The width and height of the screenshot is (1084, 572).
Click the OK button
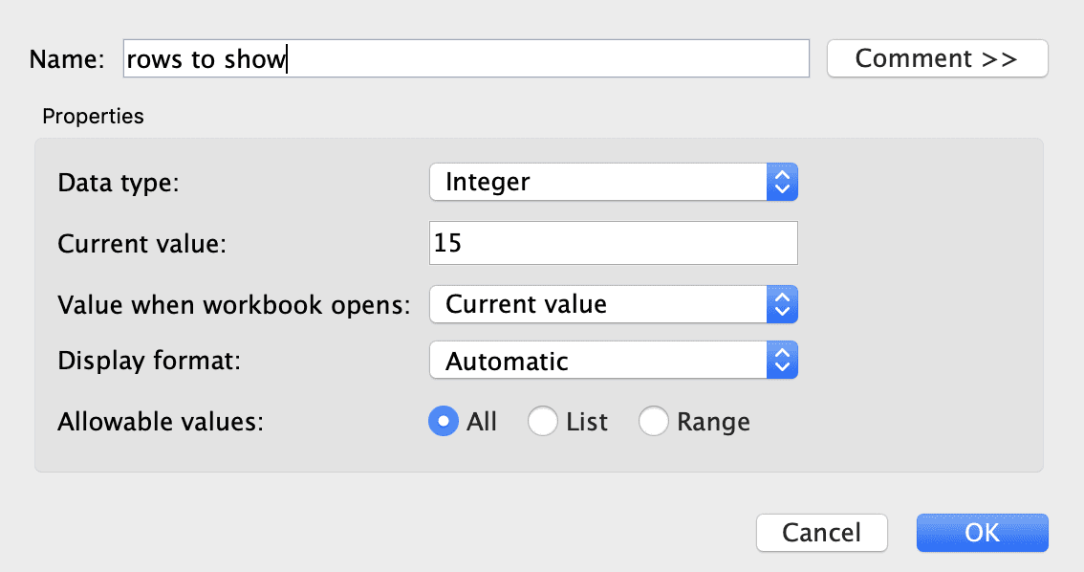coord(982,533)
